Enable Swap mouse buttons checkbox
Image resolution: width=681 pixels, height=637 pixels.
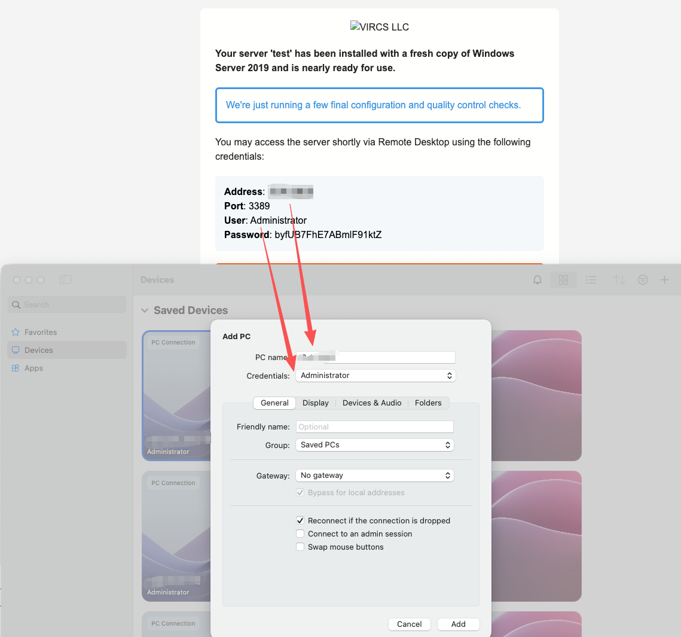pyautogui.click(x=300, y=547)
